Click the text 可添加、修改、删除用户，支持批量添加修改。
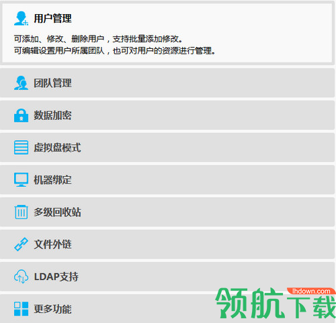Image resolution: width=336 pixels, height=323 pixels. (98, 39)
